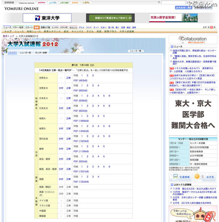Viewport: 219px width, 222px height.
Task: Open question 1 for 現代社会
Action: click(x=82, y=136)
